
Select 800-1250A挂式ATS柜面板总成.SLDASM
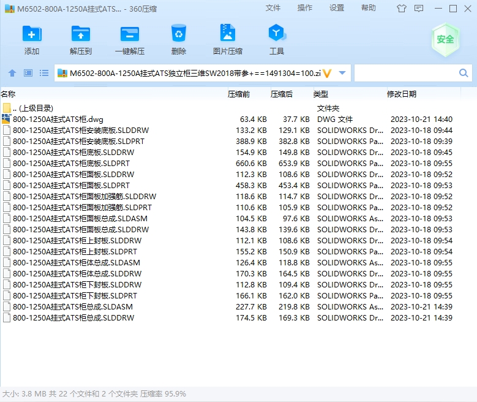[x=80, y=219]
